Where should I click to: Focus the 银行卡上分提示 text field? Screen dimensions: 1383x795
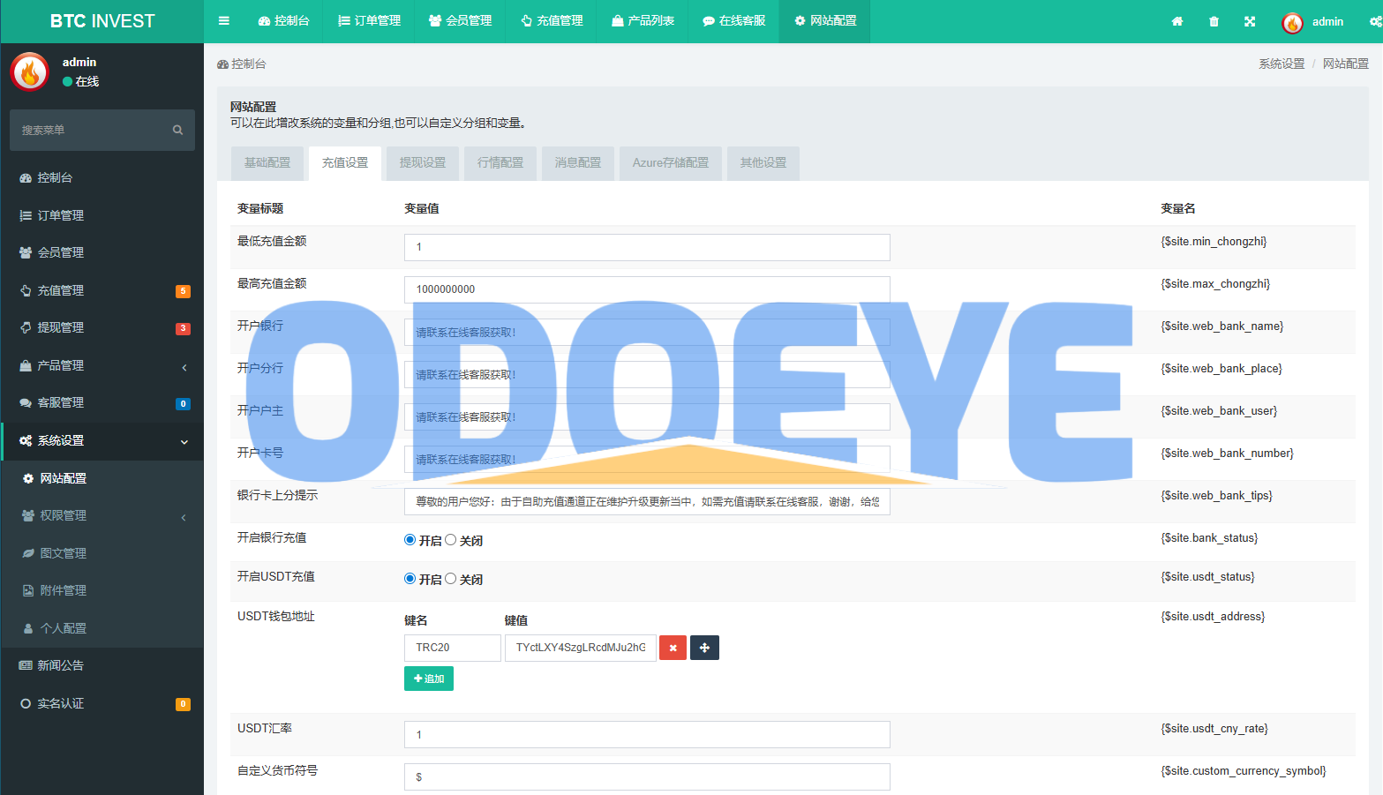pyautogui.click(x=647, y=501)
